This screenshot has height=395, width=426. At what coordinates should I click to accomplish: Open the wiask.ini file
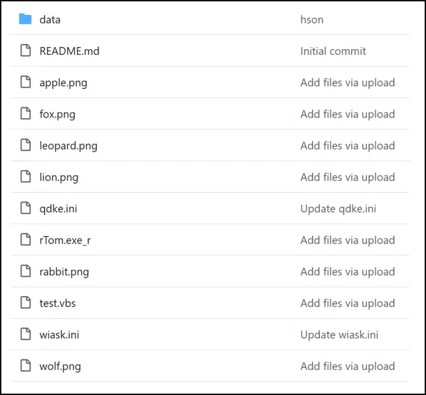(x=59, y=335)
